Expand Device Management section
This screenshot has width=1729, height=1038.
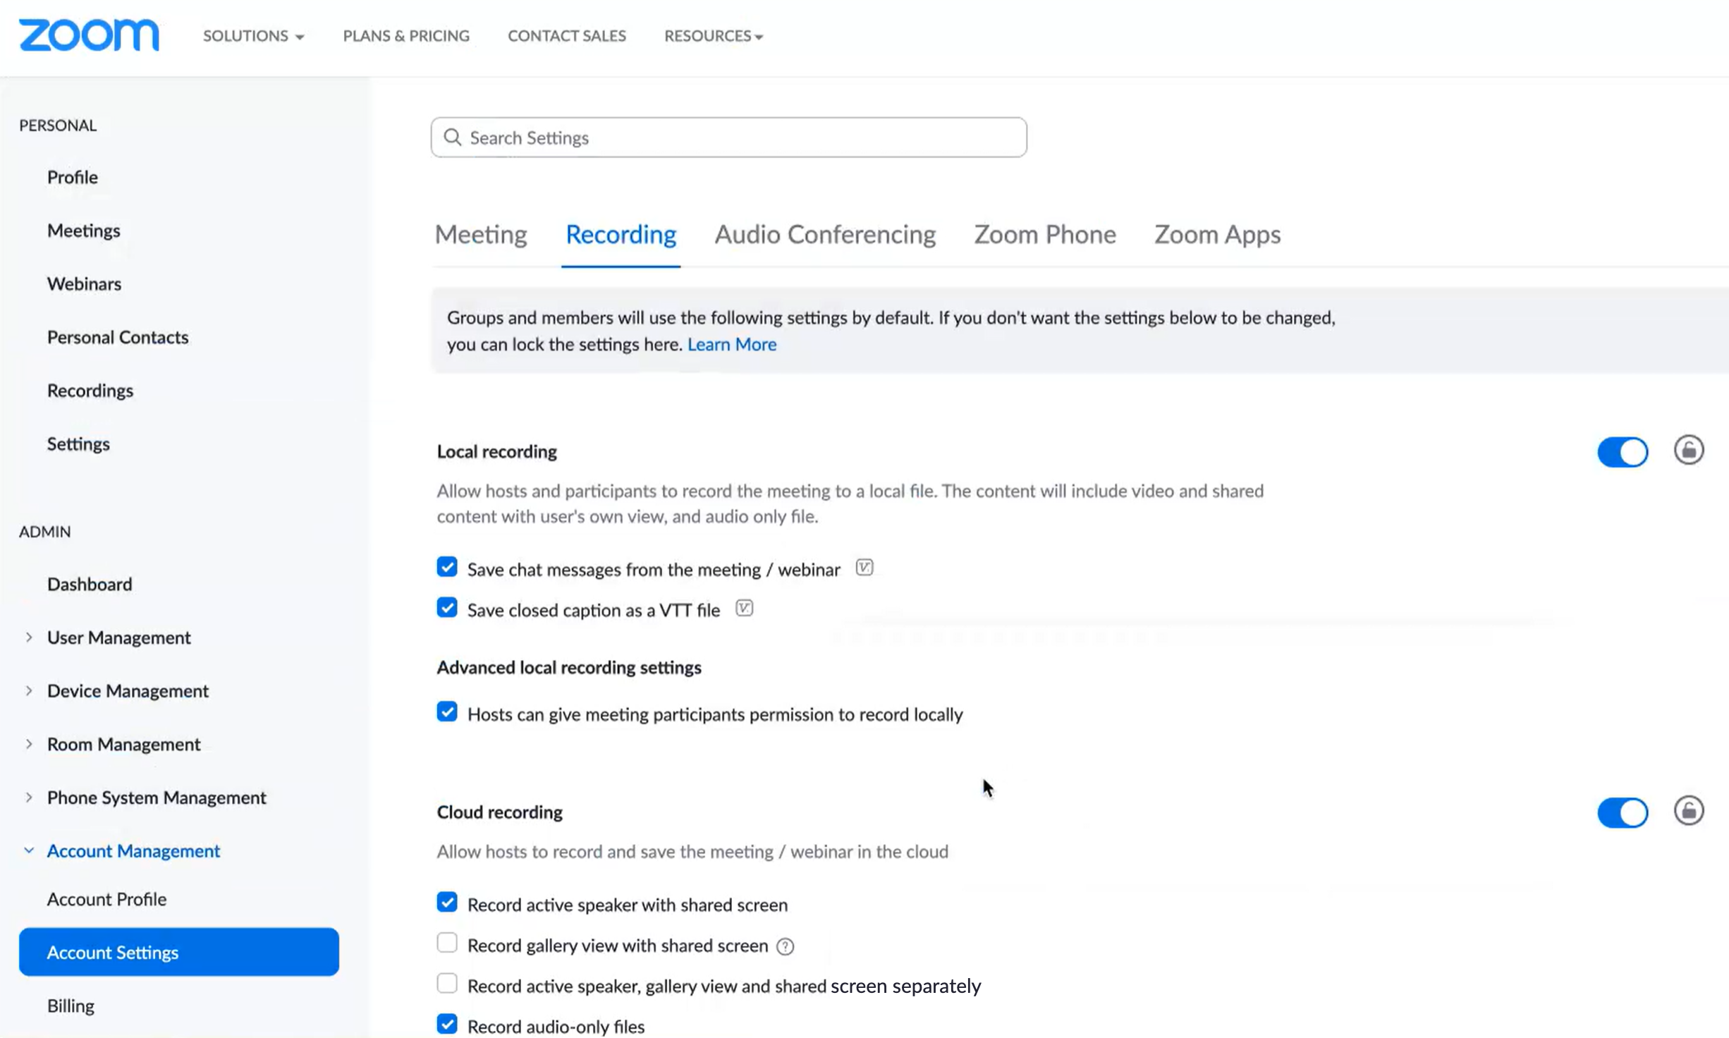click(x=29, y=691)
